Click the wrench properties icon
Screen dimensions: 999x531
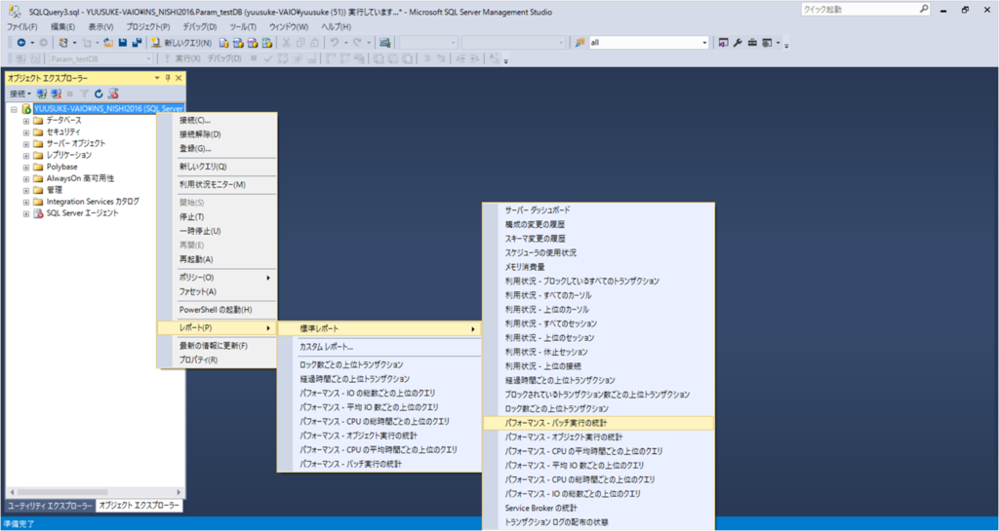(x=738, y=43)
